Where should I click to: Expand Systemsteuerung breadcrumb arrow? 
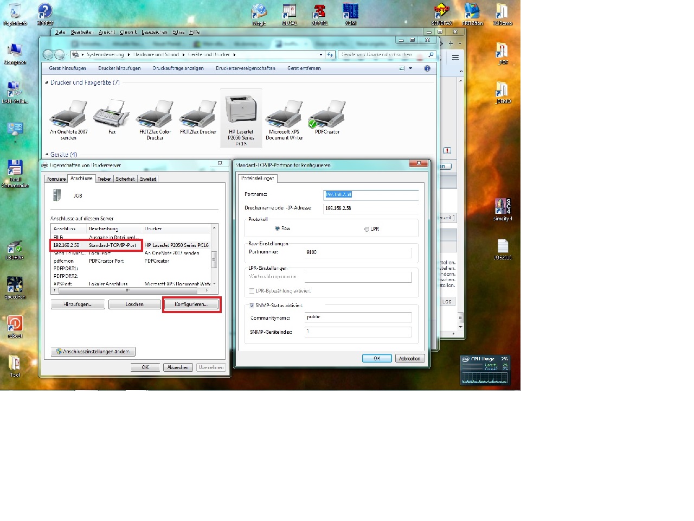tap(130, 54)
